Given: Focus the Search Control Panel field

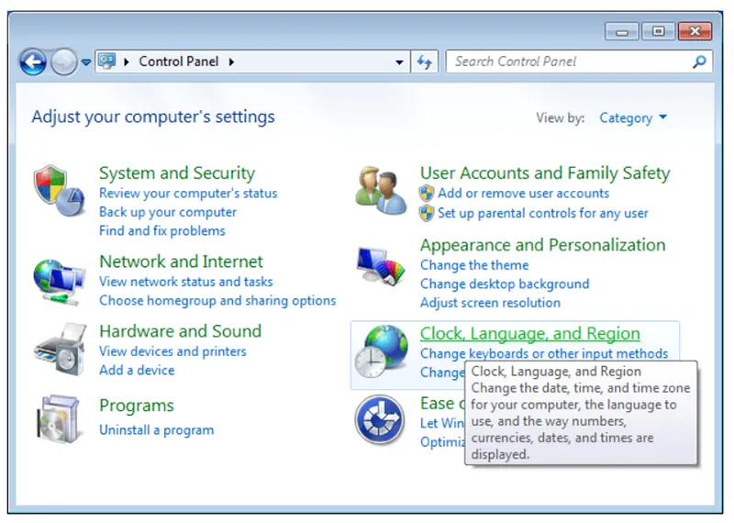Looking at the screenshot, I should (x=579, y=61).
